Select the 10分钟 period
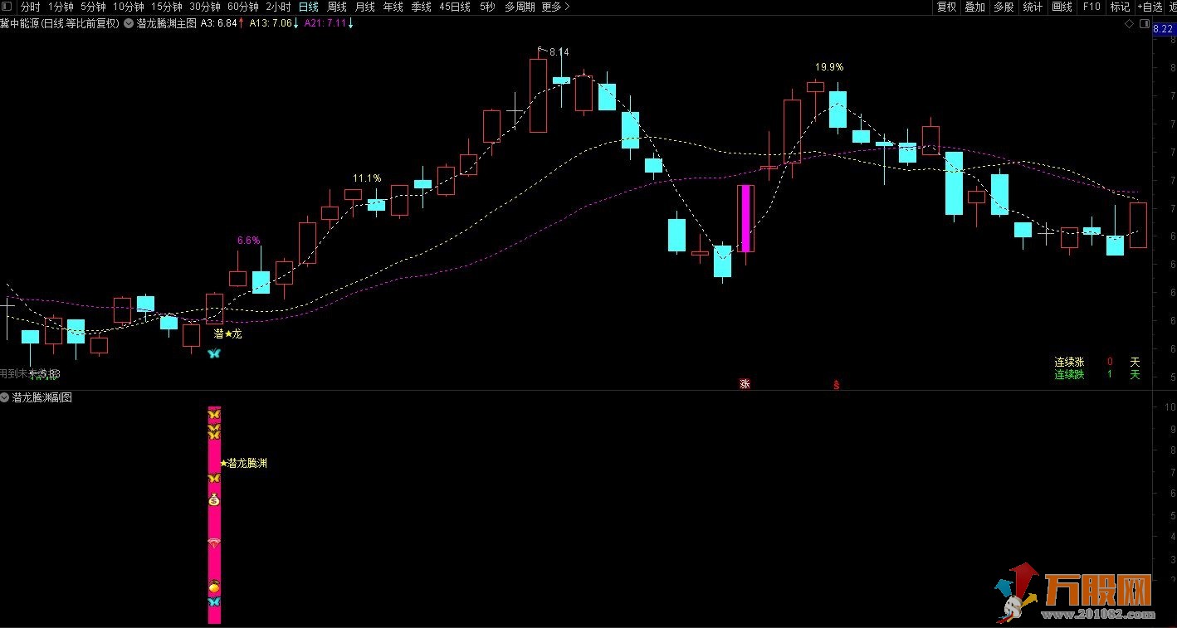 point(128,7)
